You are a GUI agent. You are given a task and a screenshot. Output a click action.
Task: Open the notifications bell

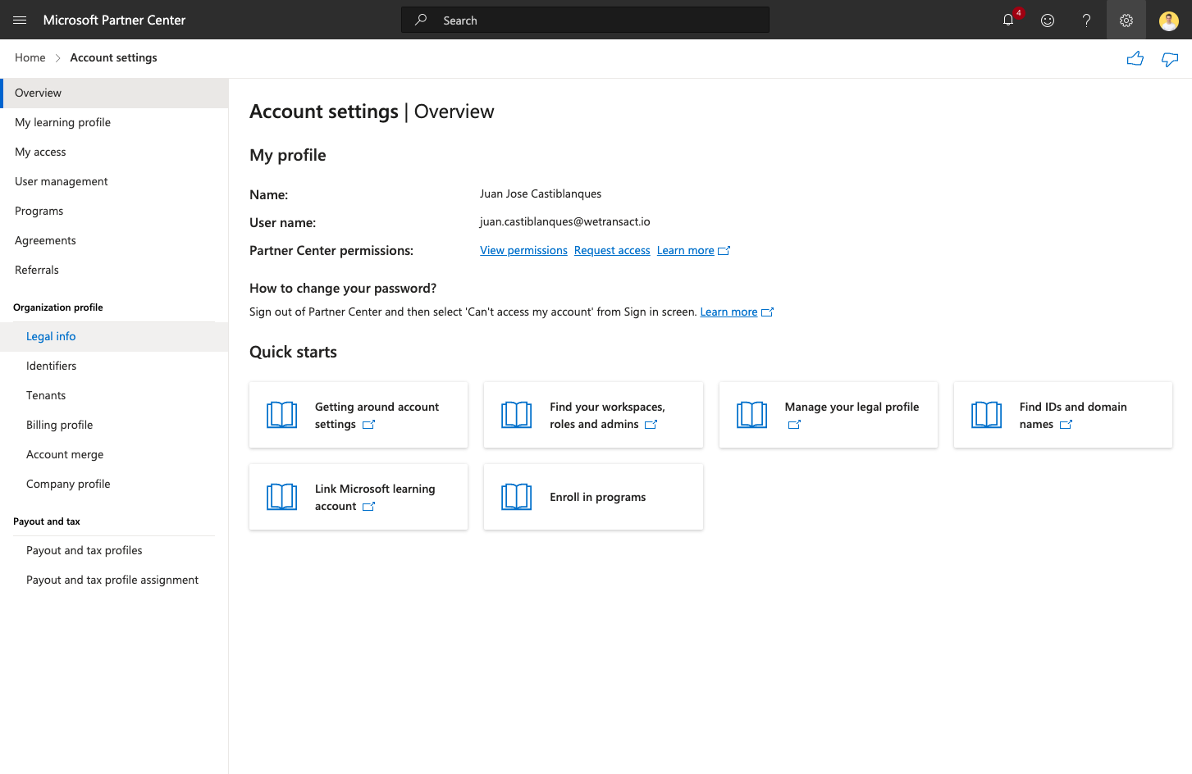pyautogui.click(x=1008, y=20)
